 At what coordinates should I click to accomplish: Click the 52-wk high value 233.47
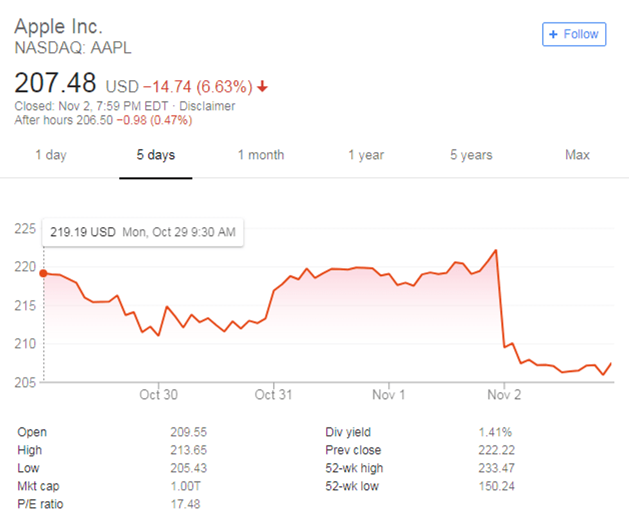pyautogui.click(x=497, y=468)
